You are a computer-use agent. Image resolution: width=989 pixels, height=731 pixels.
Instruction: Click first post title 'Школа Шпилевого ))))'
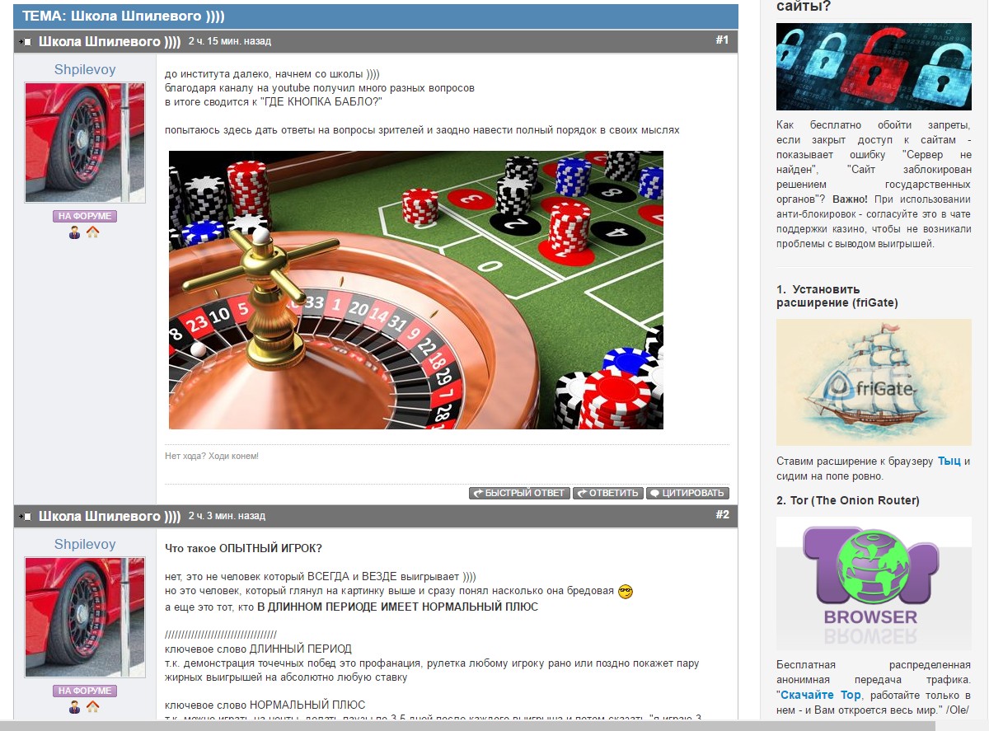click(110, 41)
